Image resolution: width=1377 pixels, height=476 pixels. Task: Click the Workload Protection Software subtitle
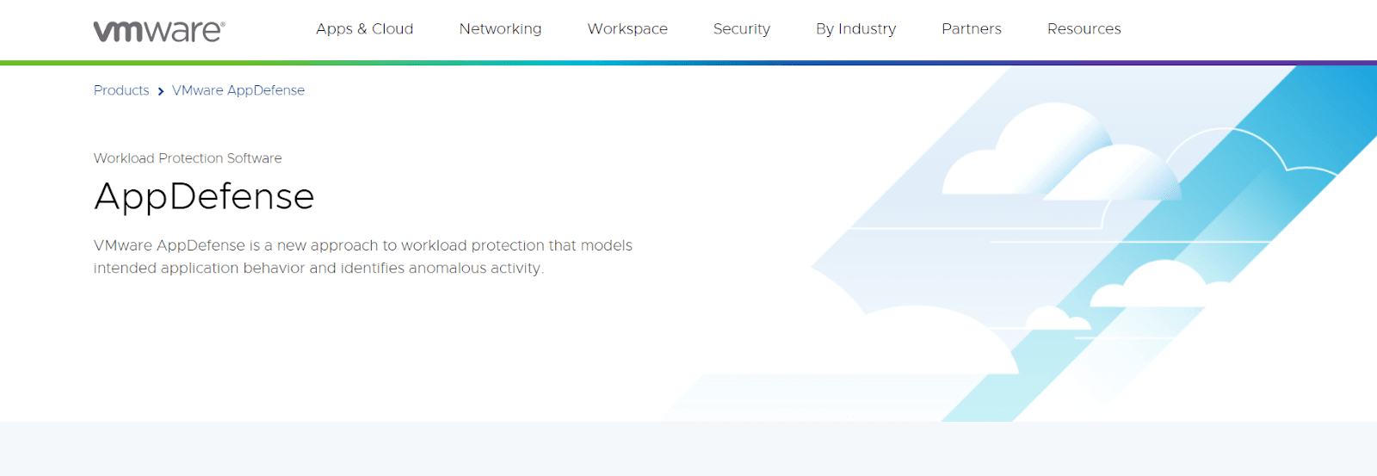[x=188, y=158]
